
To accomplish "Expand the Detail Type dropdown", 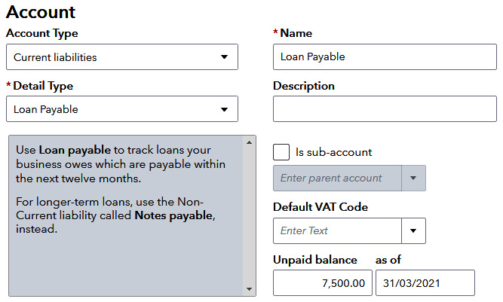I will (121, 109).
